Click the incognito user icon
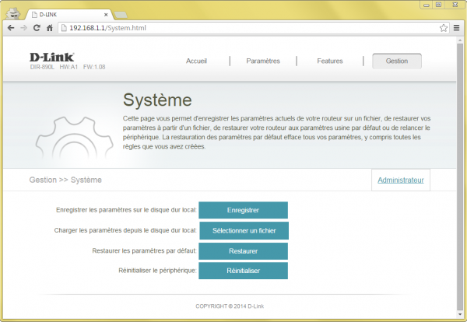467x322 pixels. point(12,11)
